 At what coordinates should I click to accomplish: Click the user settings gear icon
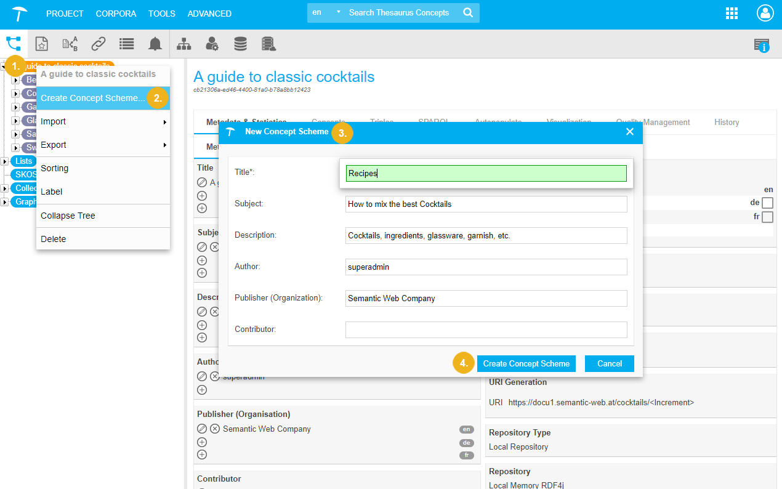coord(212,44)
